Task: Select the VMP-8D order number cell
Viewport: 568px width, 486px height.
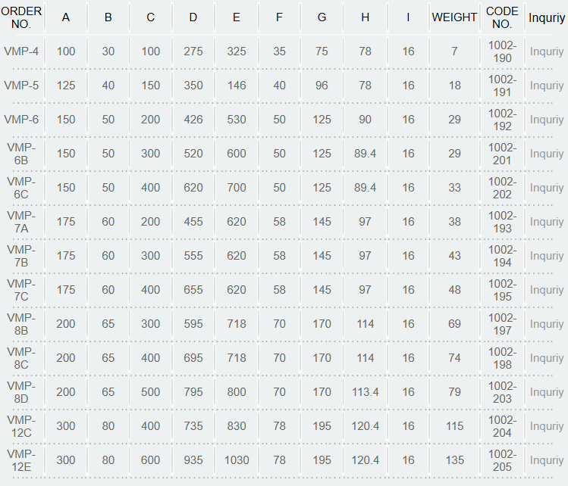Action: coord(21,392)
